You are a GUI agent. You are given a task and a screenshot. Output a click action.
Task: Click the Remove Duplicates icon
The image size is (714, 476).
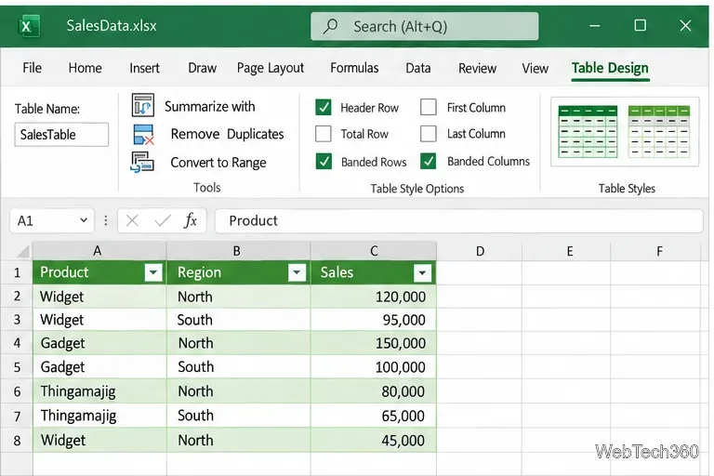(x=143, y=135)
